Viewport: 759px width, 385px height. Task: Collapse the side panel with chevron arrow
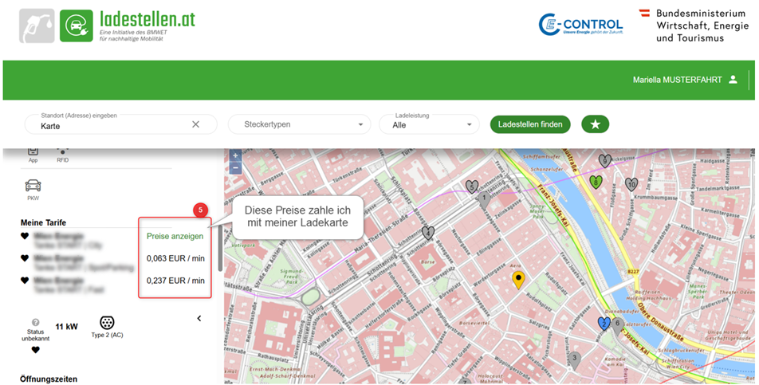click(x=199, y=318)
